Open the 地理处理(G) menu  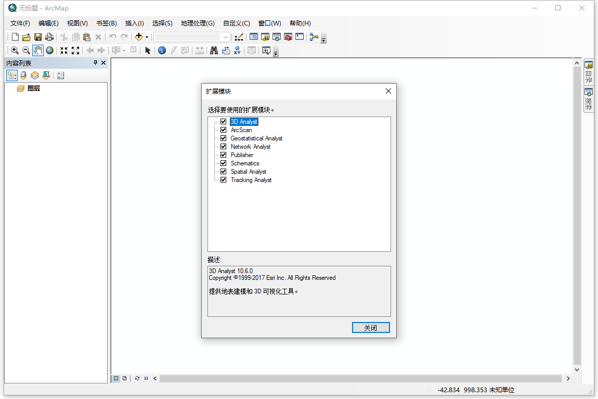[x=198, y=23]
